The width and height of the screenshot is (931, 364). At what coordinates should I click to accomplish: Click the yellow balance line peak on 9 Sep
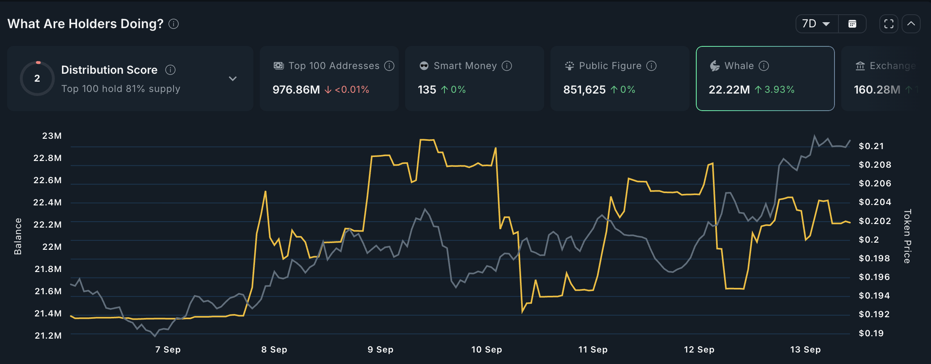coord(427,140)
